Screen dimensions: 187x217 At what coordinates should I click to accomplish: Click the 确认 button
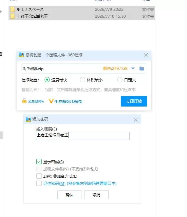coord(69,195)
